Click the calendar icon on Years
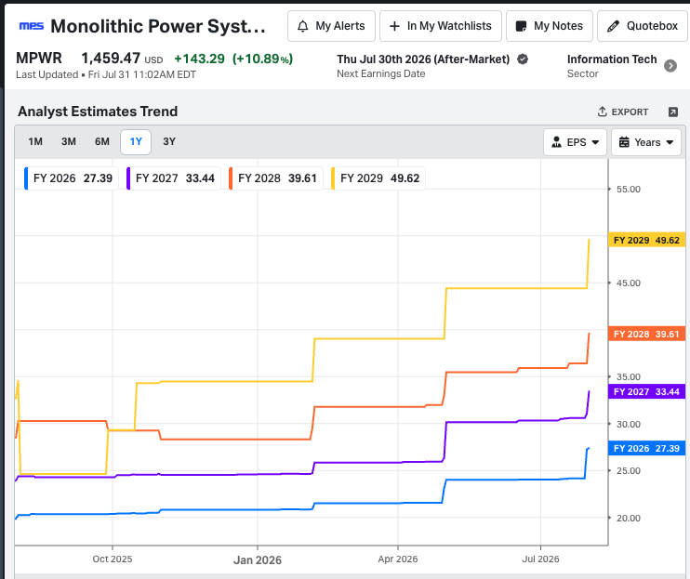The height and width of the screenshot is (579, 690). click(x=624, y=142)
